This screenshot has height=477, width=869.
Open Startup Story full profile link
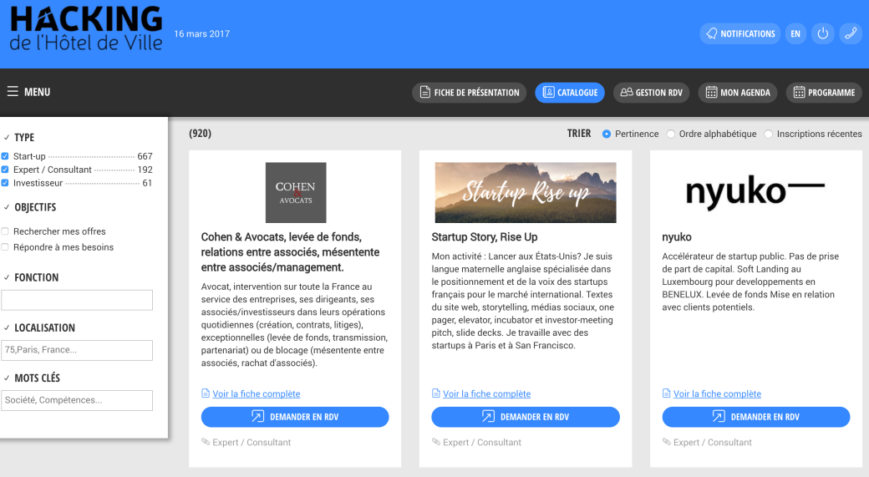pos(486,394)
